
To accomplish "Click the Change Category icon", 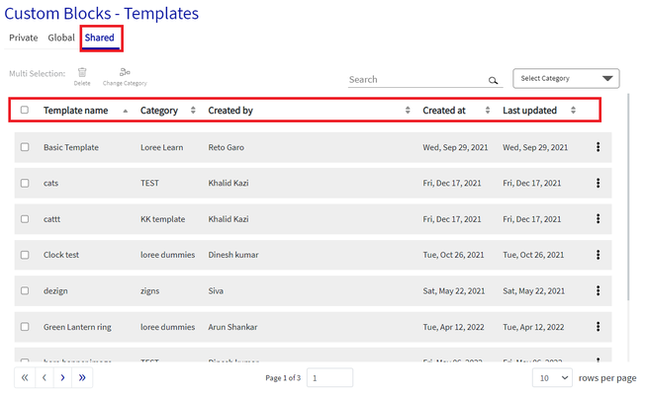I will (125, 72).
